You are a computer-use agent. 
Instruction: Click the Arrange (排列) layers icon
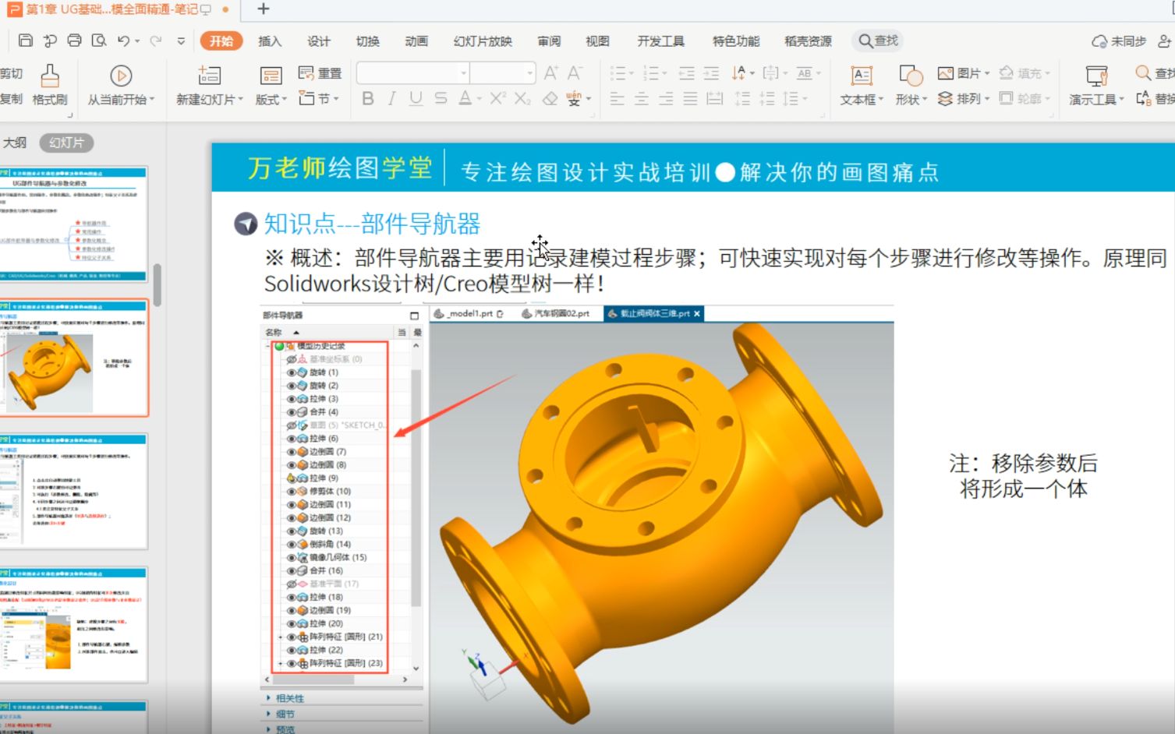click(x=945, y=99)
